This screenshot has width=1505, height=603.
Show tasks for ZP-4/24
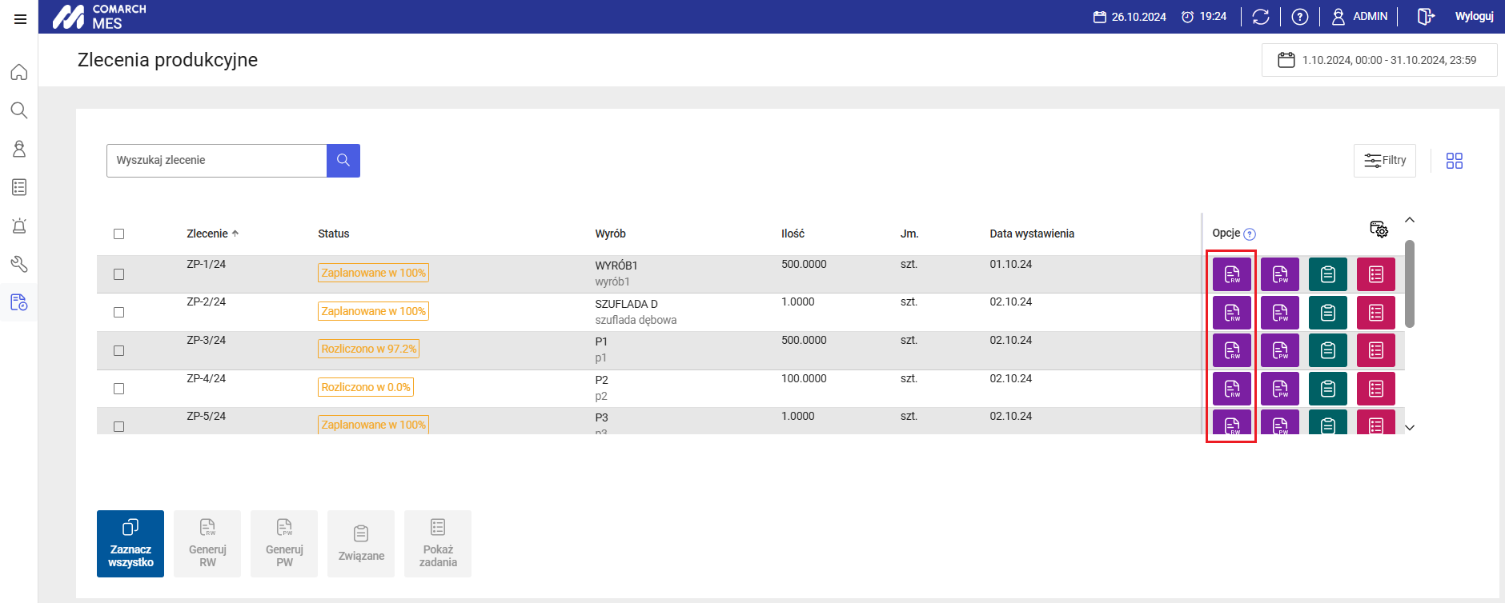click(1376, 389)
